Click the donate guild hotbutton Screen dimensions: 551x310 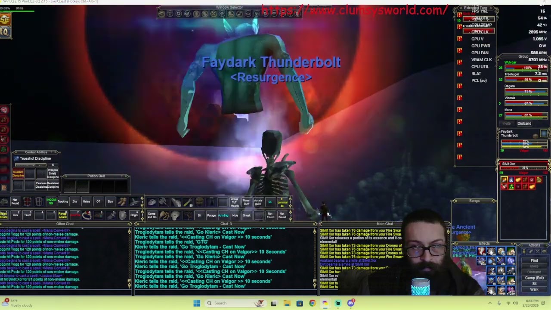(258, 202)
